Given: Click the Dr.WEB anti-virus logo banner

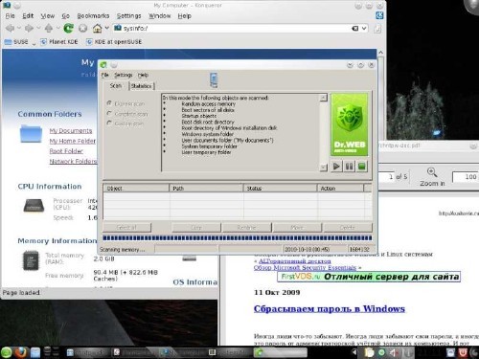Looking at the screenshot, I should [x=350, y=124].
